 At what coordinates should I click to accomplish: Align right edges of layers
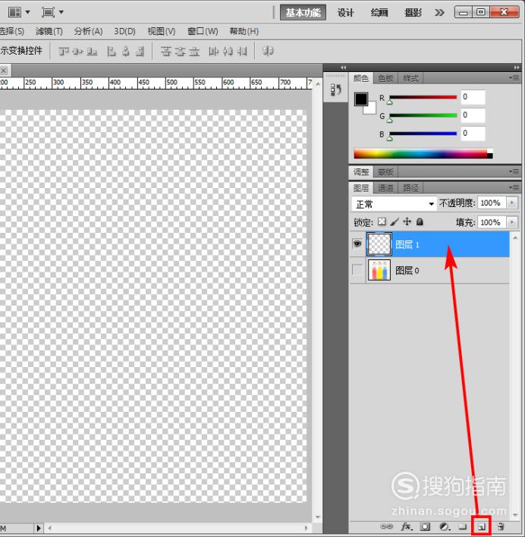click(140, 52)
